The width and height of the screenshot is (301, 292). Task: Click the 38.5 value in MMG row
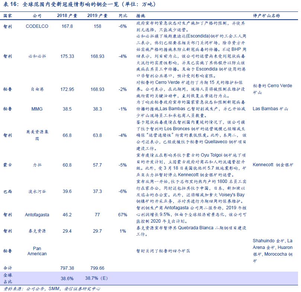point(67,109)
